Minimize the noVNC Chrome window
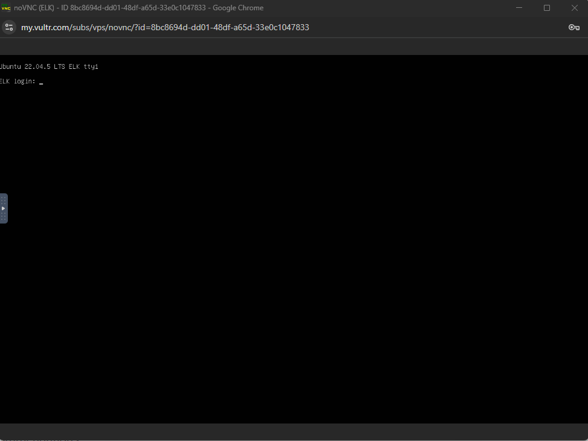Screen dimensions: 588x441 coord(519,8)
